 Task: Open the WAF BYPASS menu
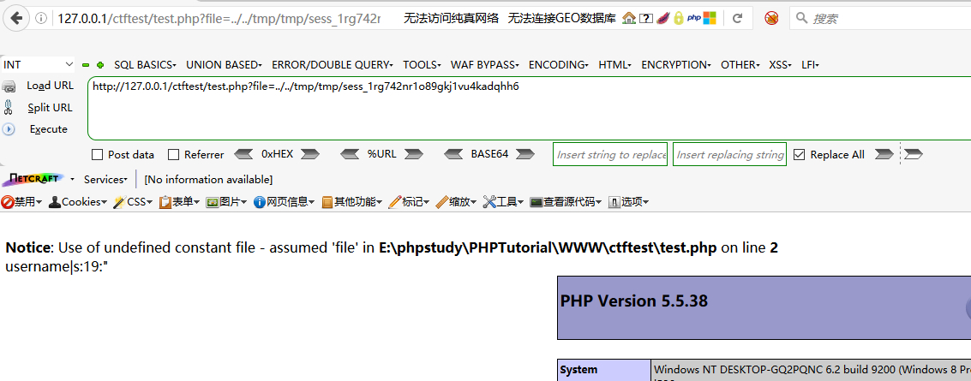click(x=484, y=65)
